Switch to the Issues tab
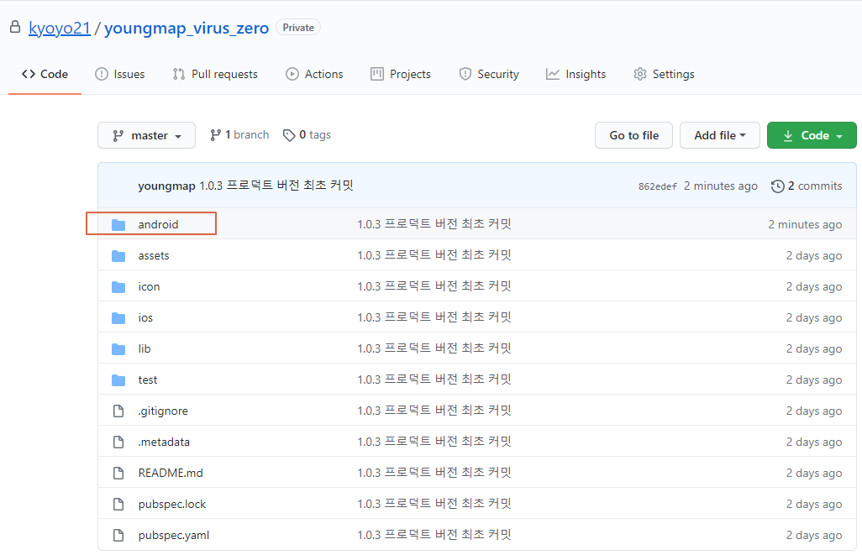 (120, 74)
